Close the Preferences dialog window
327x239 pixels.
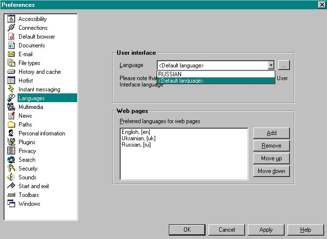tap(321, 4)
